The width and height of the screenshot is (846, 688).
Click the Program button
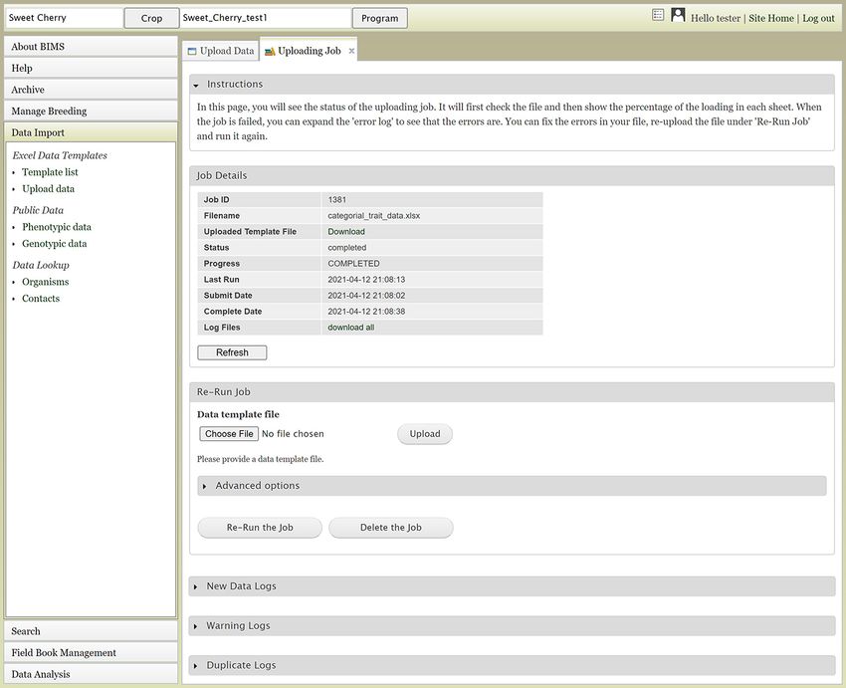click(x=380, y=18)
